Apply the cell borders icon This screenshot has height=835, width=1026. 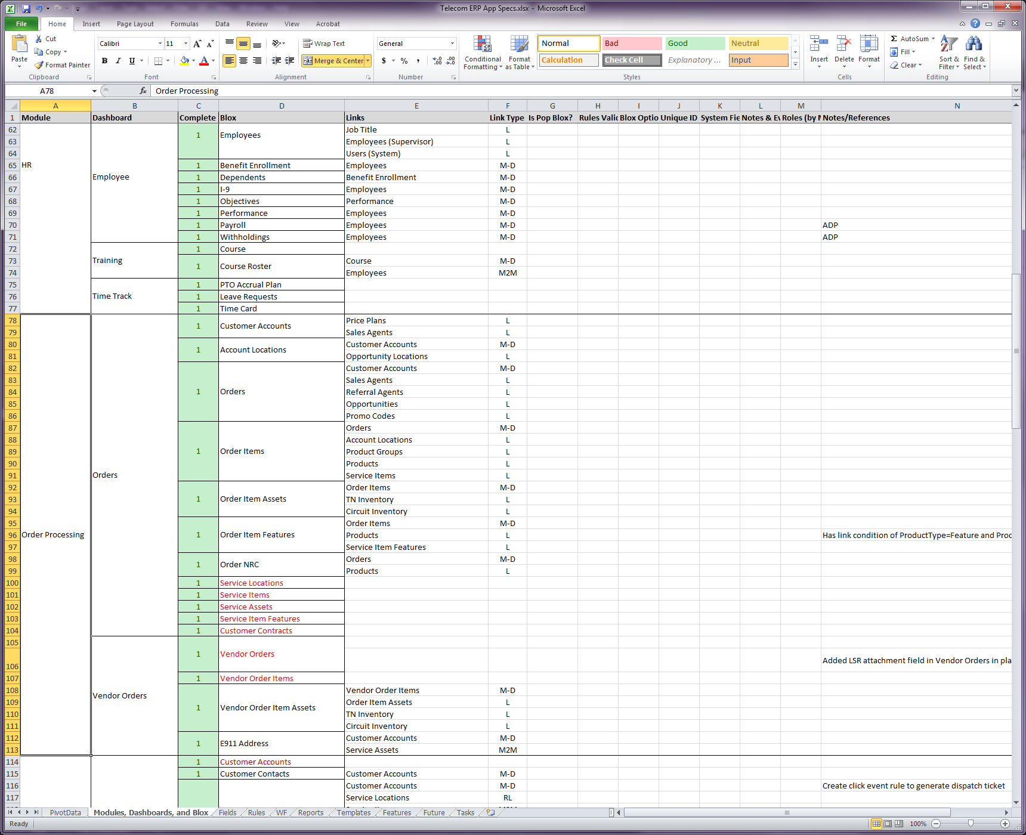pyautogui.click(x=158, y=61)
